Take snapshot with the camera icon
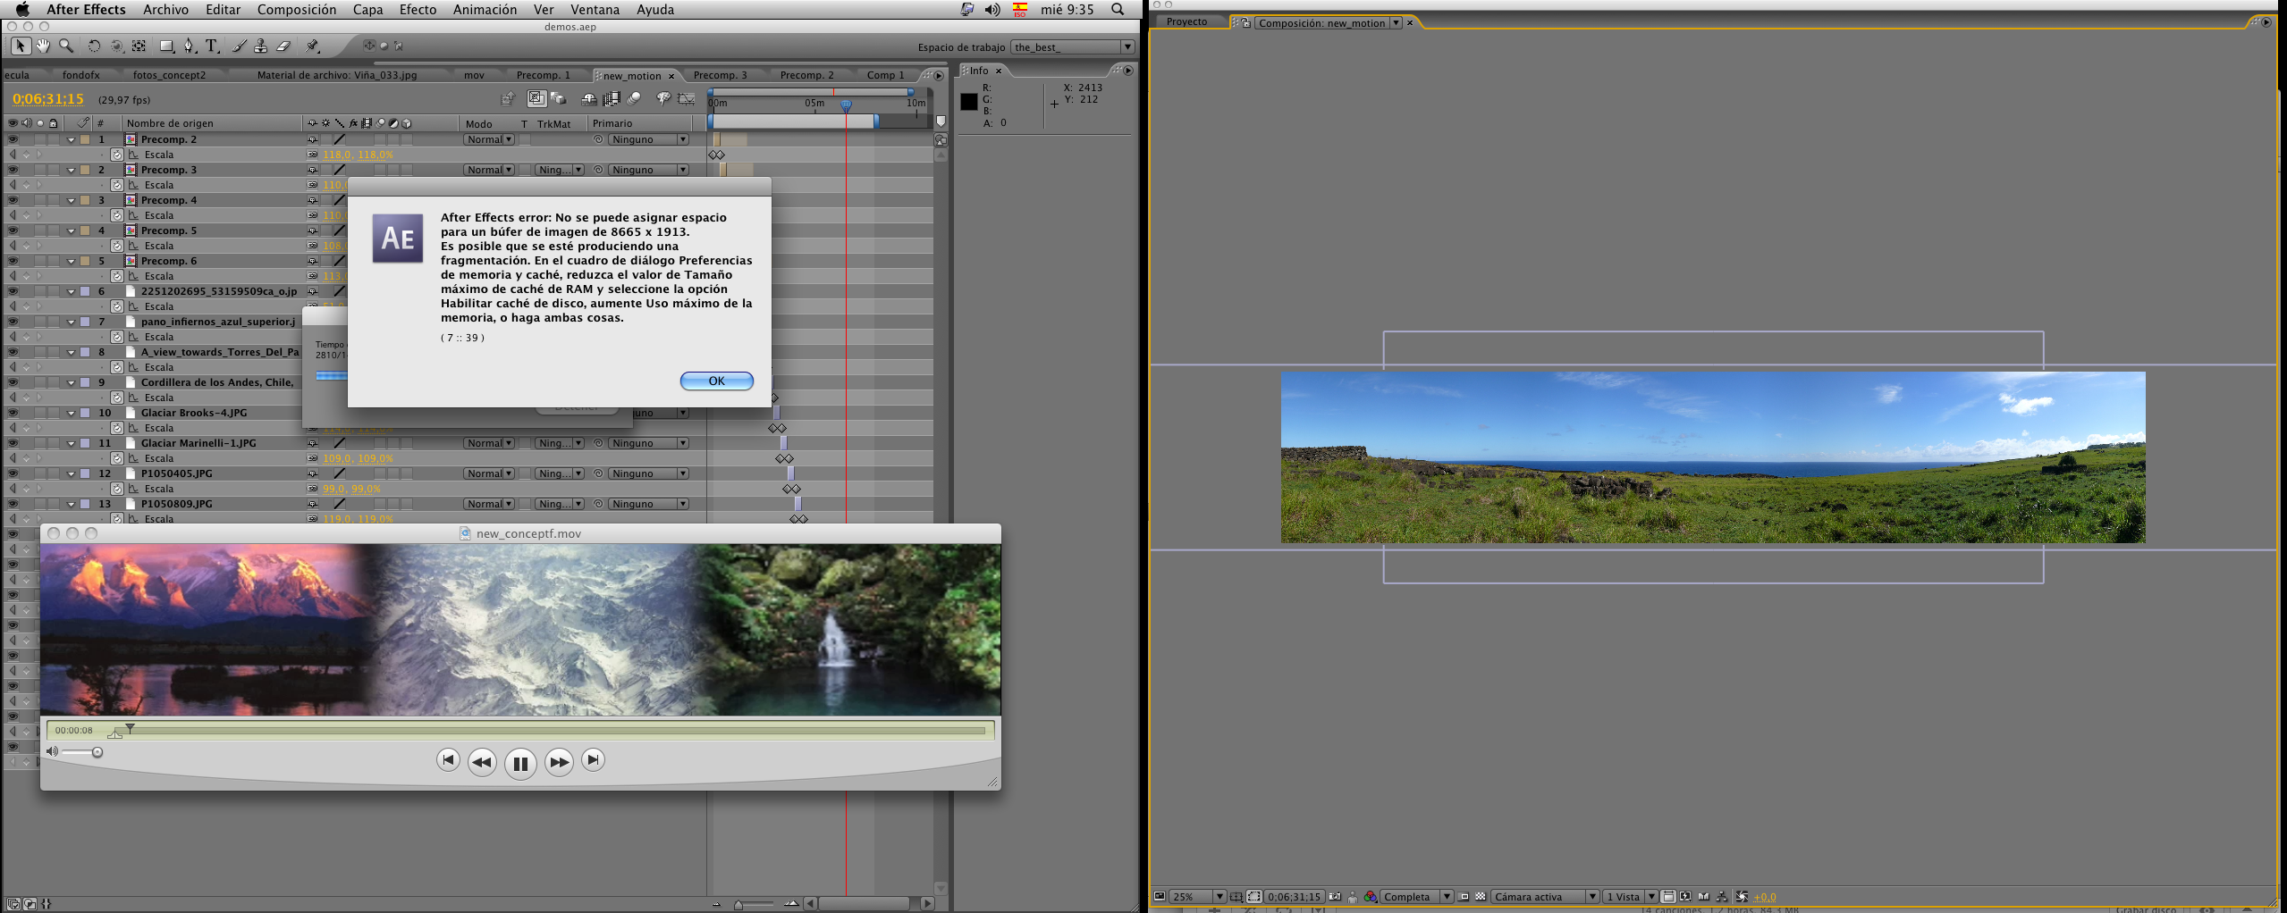Image resolution: width=2287 pixels, height=913 pixels. (1335, 897)
